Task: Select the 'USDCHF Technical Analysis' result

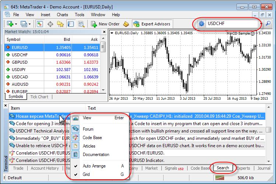Action: (x=137, y=131)
